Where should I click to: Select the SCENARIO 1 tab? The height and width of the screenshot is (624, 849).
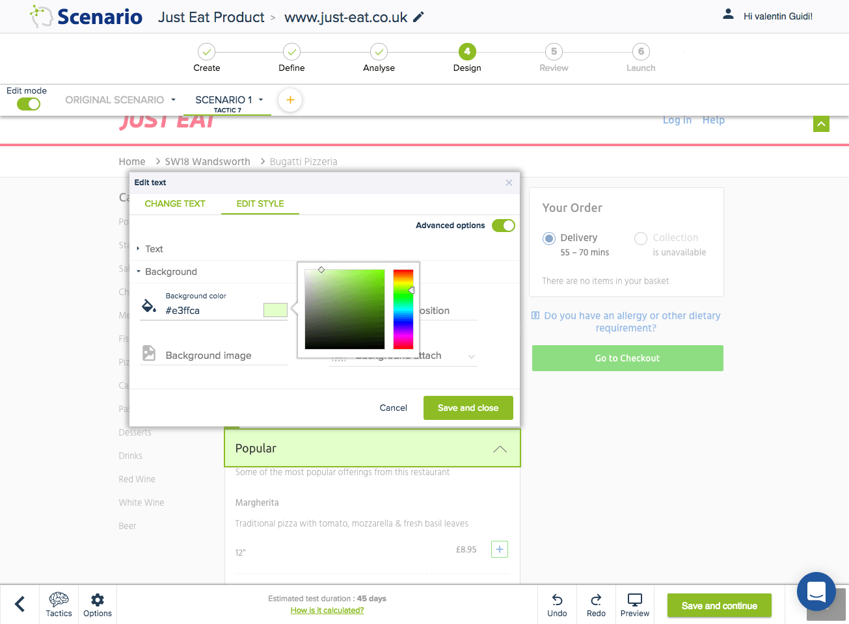click(224, 100)
